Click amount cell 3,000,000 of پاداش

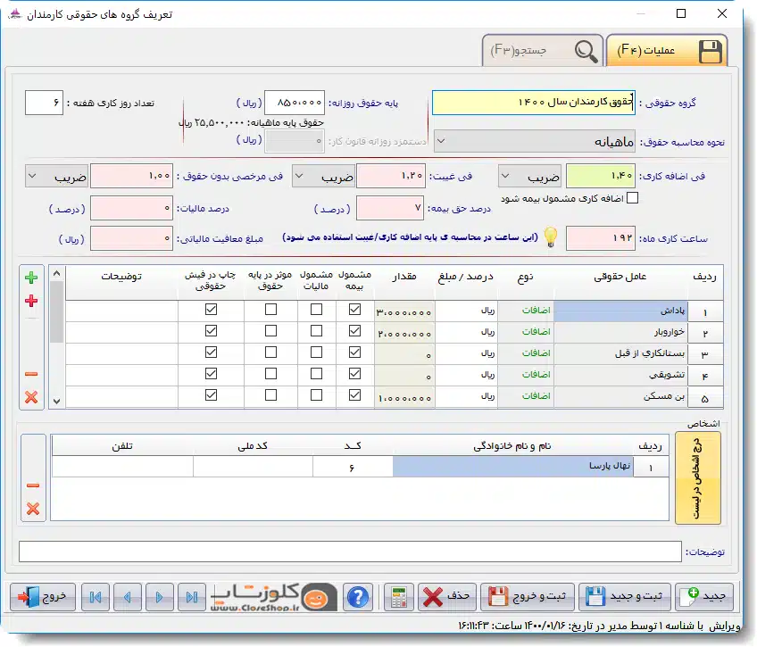point(404,311)
